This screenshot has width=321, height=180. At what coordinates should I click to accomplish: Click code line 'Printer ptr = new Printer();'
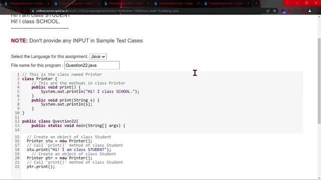coord(60,158)
